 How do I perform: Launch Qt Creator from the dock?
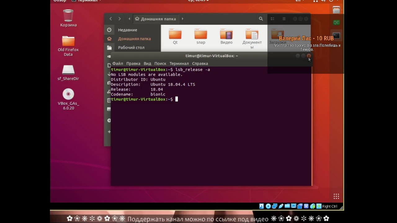pos(336,23)
